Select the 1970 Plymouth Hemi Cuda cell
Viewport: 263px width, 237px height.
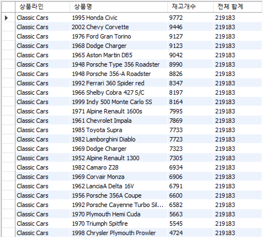point(118,214)
